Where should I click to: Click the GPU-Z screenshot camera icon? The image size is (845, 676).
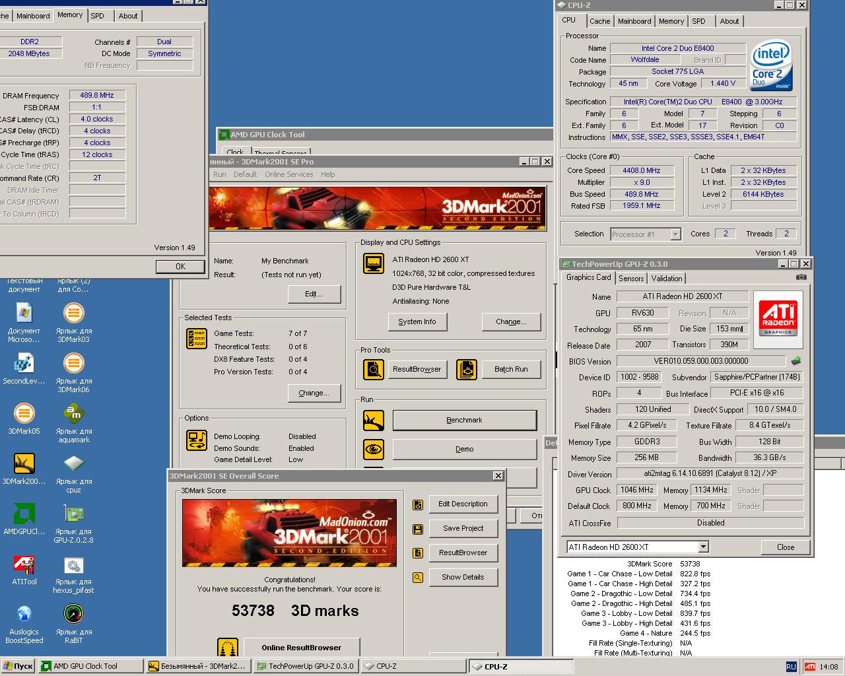801,277
